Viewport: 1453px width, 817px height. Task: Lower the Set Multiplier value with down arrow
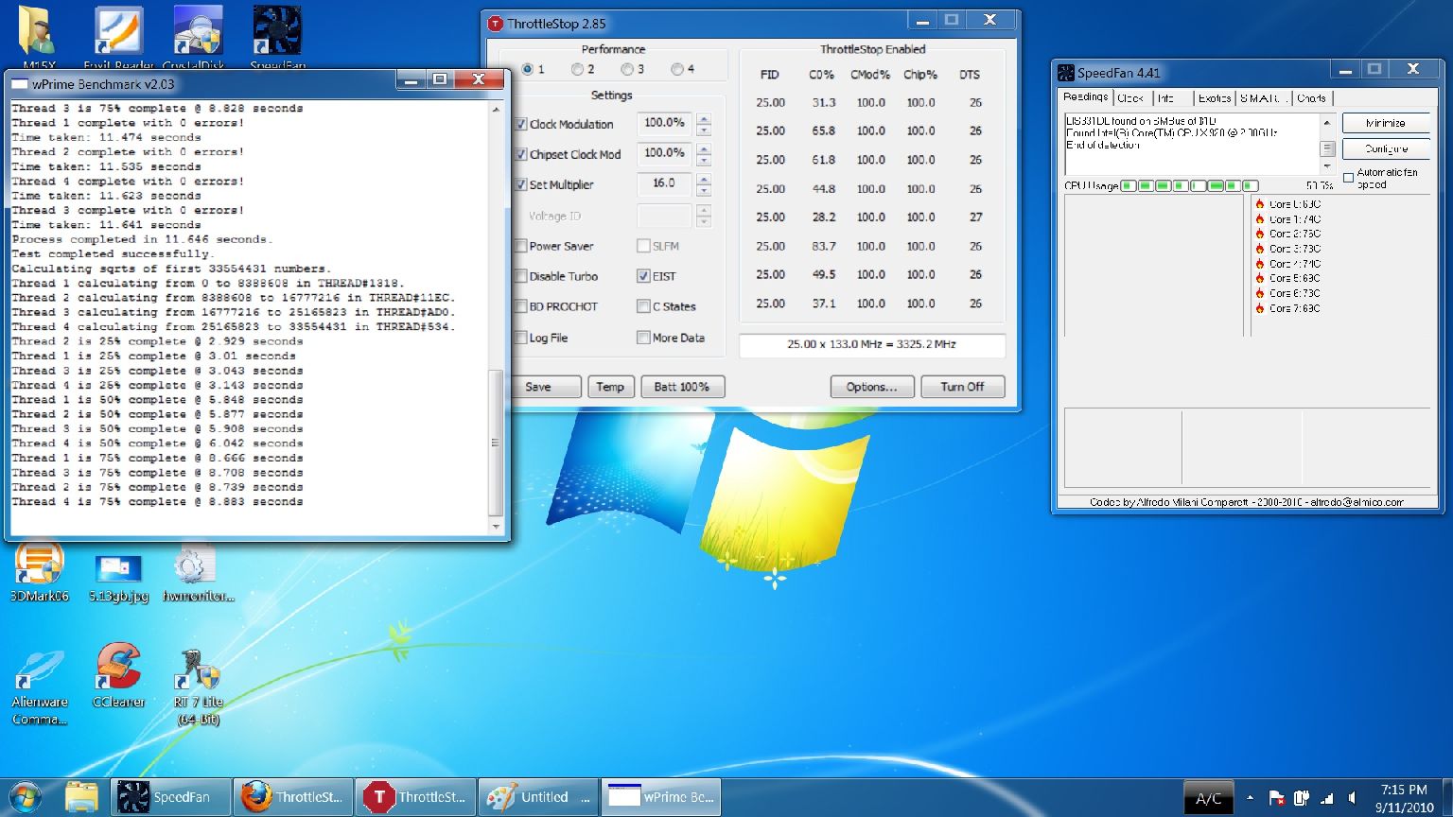[x=704, y=191]
